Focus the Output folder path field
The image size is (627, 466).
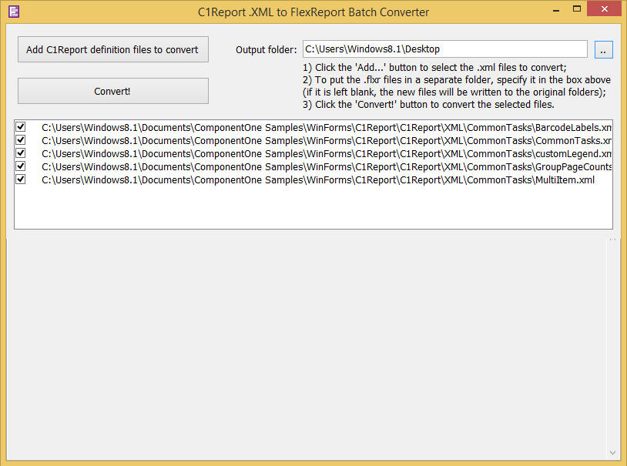[x=444, y=49]
